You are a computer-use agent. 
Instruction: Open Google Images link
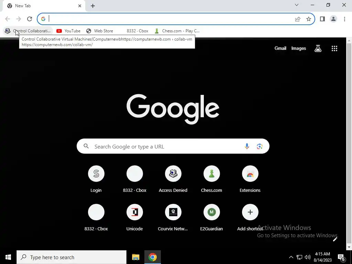point(299,48)
